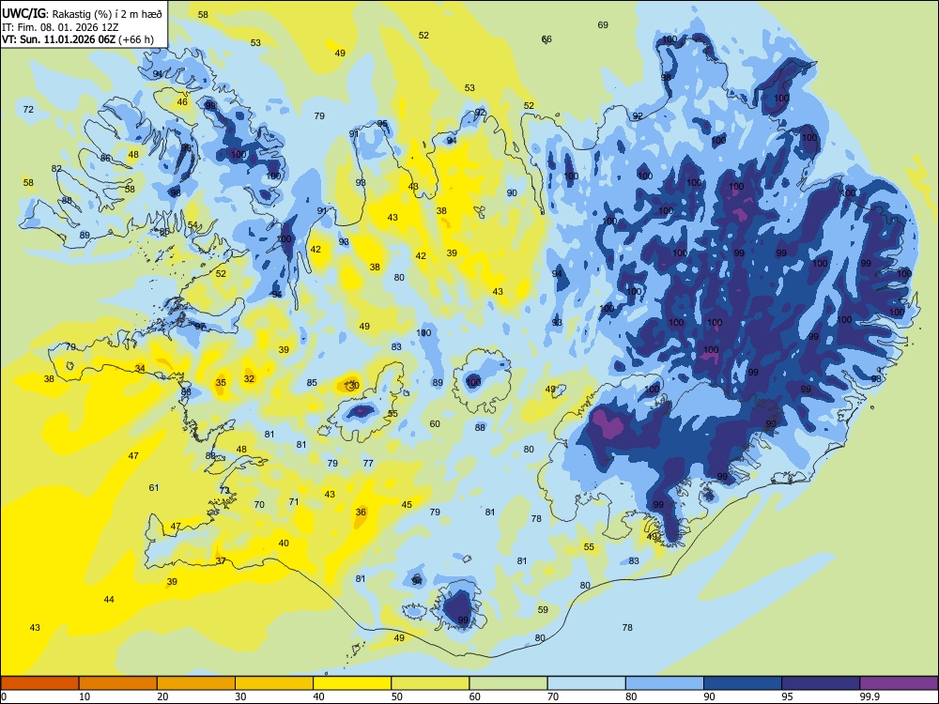Click the '30' label on the color scale

pyautogui.click(x=240, y=696)
